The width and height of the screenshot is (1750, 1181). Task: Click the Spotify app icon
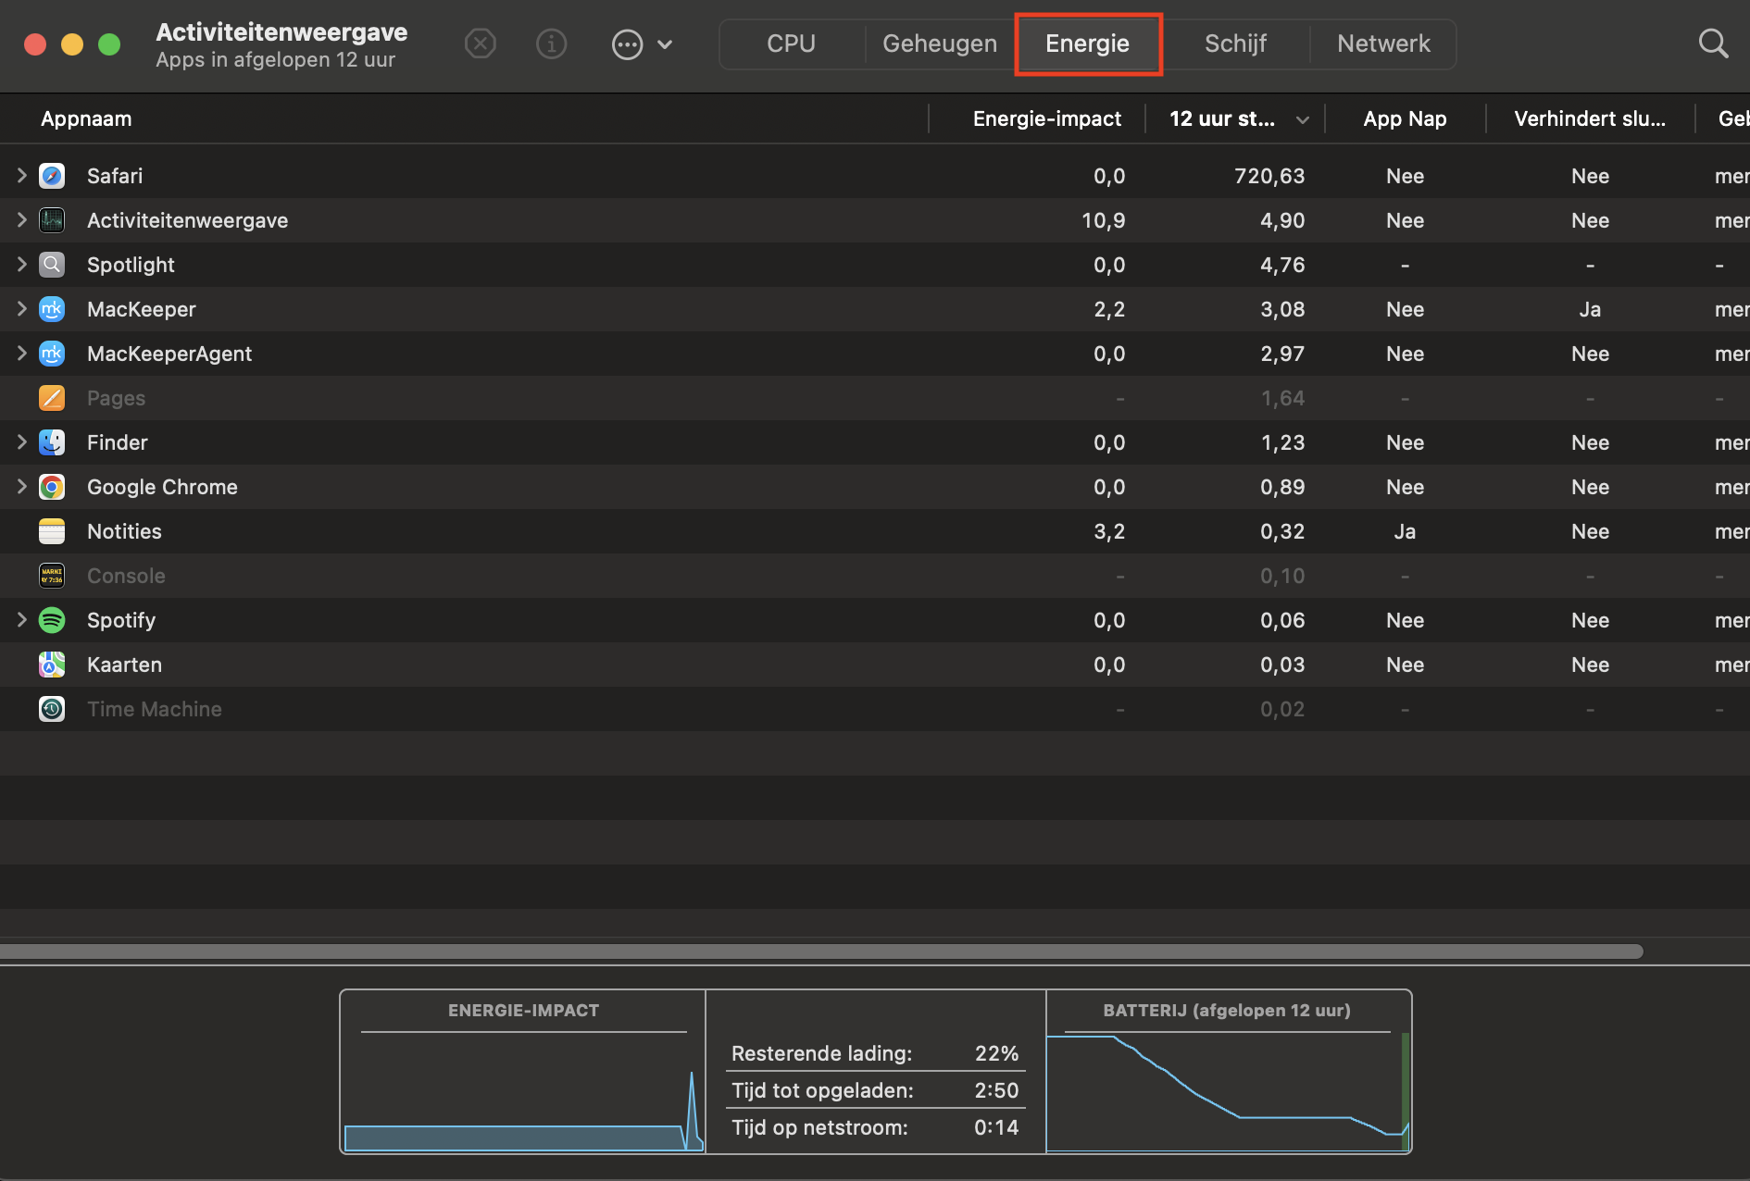point(52,620)
